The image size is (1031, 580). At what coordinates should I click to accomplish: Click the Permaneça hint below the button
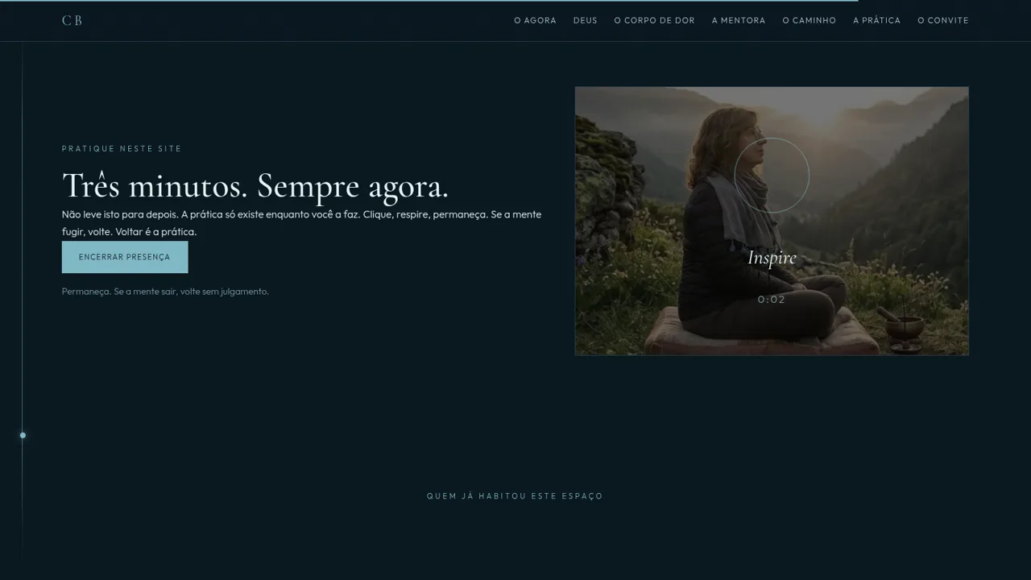165,292
